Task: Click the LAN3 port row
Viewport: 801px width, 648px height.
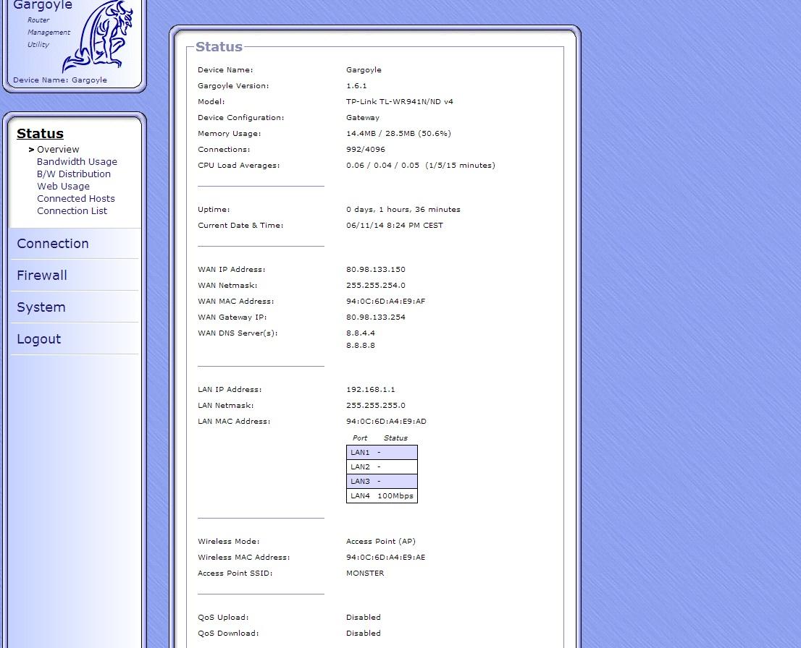Action: pyautogui.click(x=382, y=481)
